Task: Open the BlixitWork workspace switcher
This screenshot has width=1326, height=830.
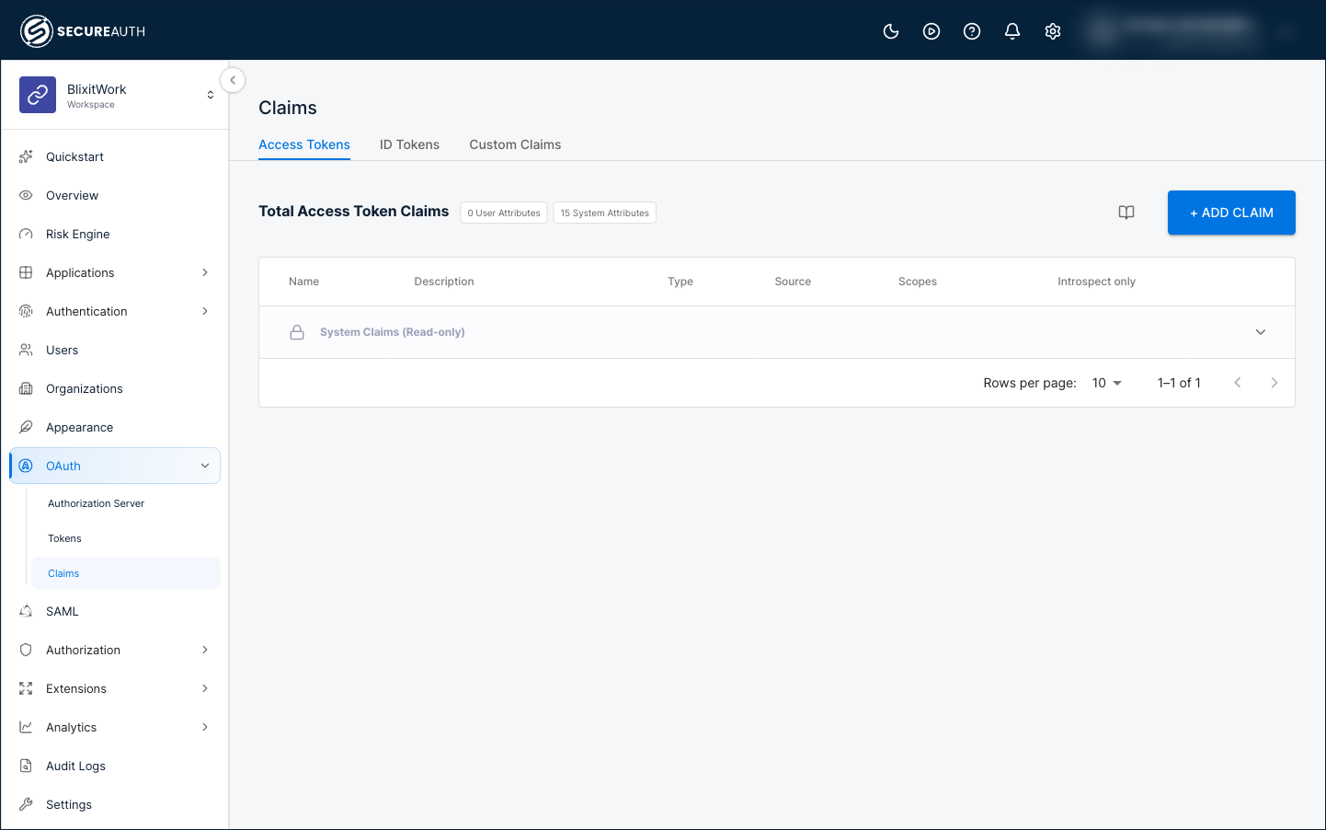Action: (x=211, y=95)
